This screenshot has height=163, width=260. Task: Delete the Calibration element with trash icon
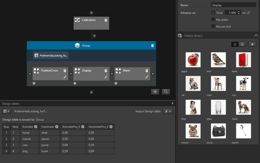[x=106, y=20]
